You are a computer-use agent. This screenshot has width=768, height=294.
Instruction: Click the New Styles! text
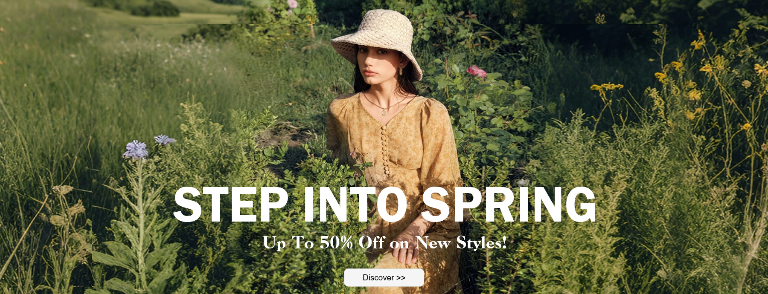[461, 243]
